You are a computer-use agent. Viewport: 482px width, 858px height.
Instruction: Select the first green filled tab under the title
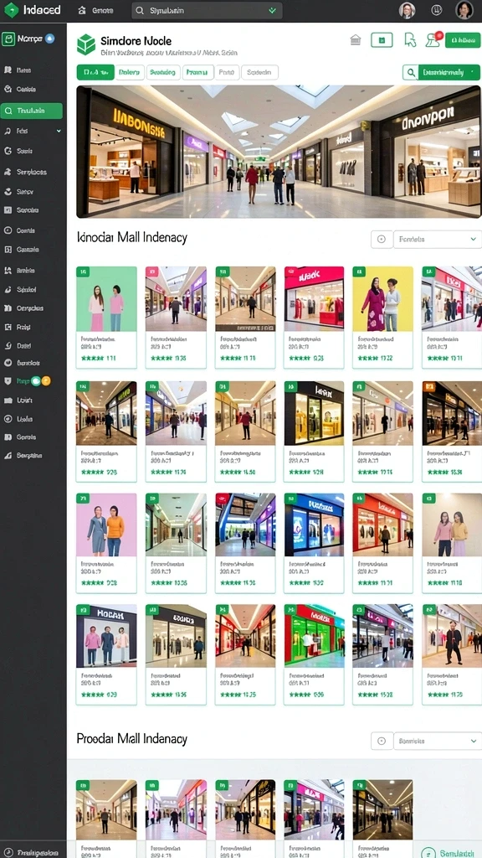tap(95, 72)
